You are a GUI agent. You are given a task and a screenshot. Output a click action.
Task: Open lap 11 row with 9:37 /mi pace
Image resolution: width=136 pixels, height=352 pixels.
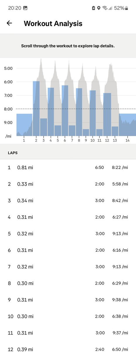pos(68,333)
